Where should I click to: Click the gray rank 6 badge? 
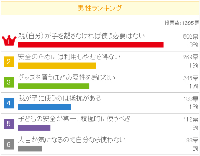[x=9, y=144]
